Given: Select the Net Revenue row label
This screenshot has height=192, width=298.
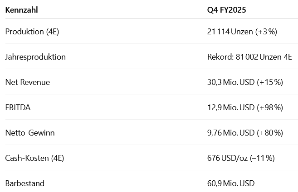Looking at the screenshot, I should click(27, 82).
